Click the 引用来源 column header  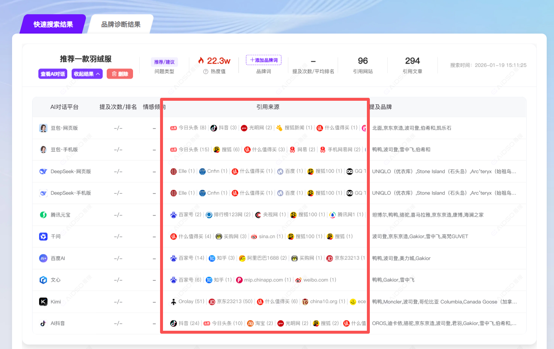point(267,107)
